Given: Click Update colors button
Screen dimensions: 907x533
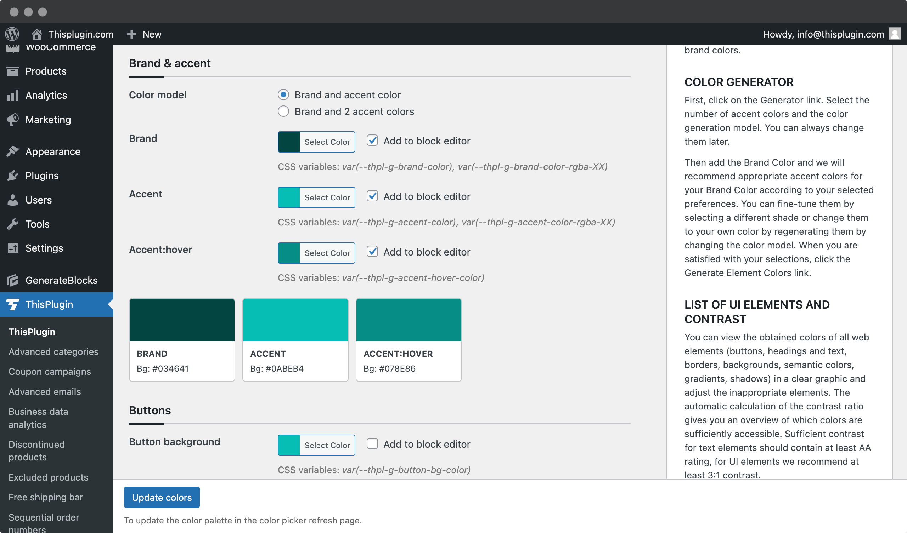Looking at the screenshot, I should (x=162, y=498).
